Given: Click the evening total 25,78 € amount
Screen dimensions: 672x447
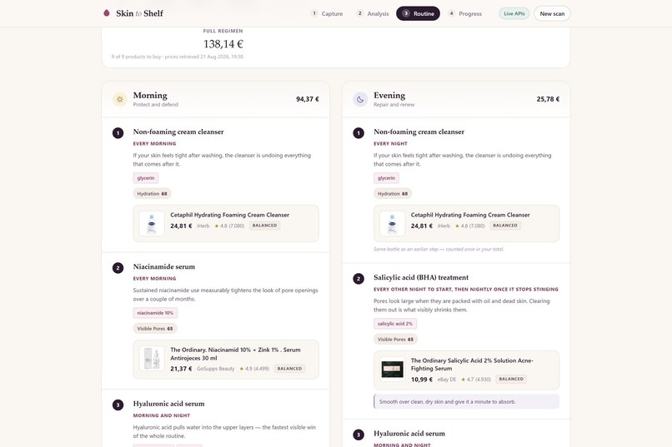Looking at the screenshot, I should tap(548, 99).
